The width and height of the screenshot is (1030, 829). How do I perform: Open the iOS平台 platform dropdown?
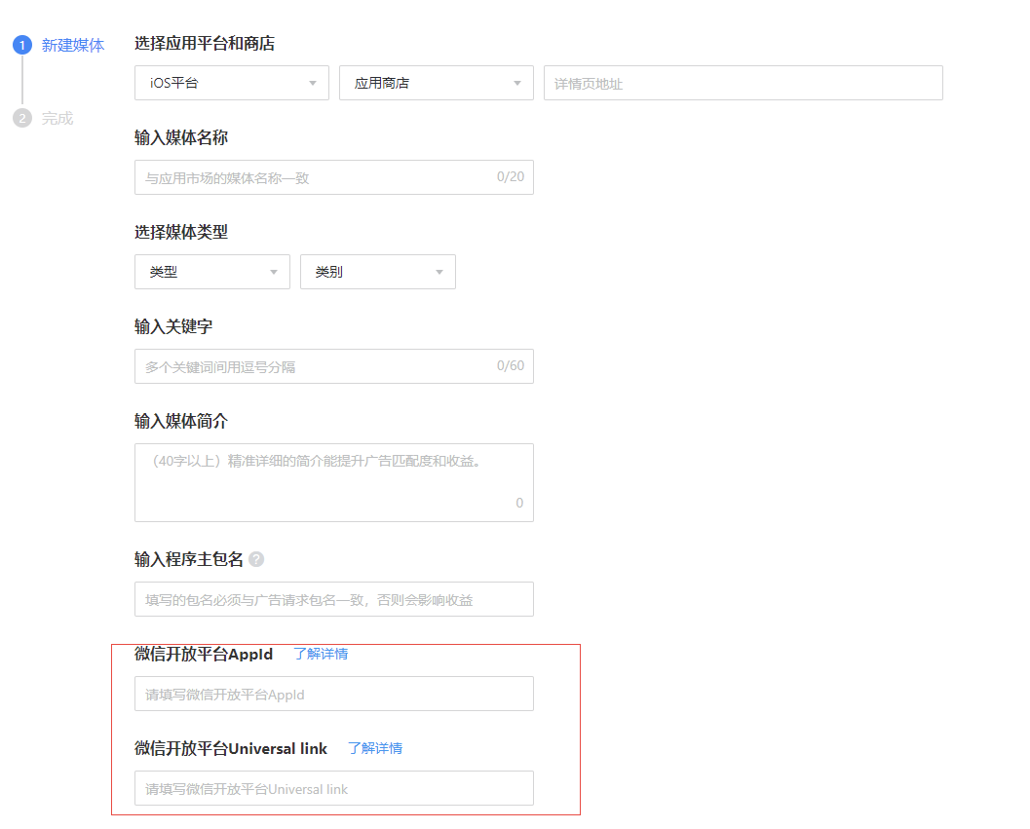tap(232, 83)
